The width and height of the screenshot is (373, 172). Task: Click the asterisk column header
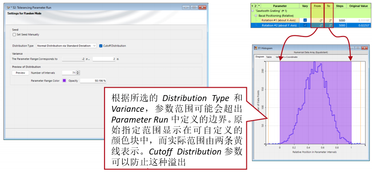[259, 6]
